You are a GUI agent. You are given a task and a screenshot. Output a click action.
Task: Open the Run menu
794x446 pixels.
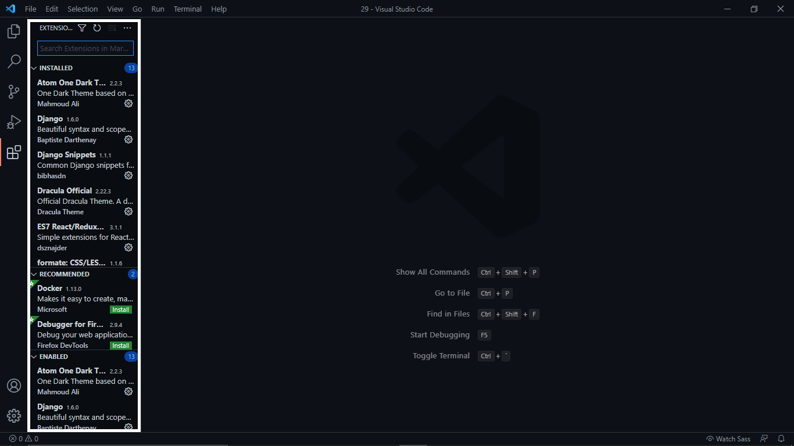[158, 9]
